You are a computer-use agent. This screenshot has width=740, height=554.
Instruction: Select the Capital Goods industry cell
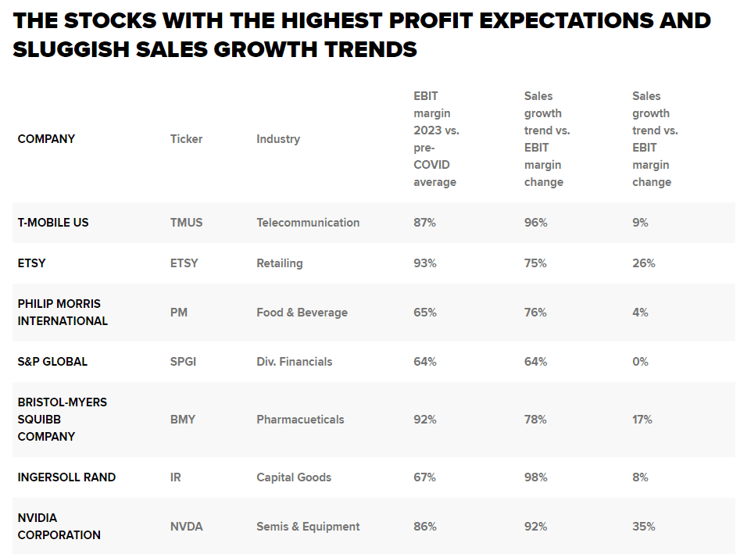click(294, 477)
